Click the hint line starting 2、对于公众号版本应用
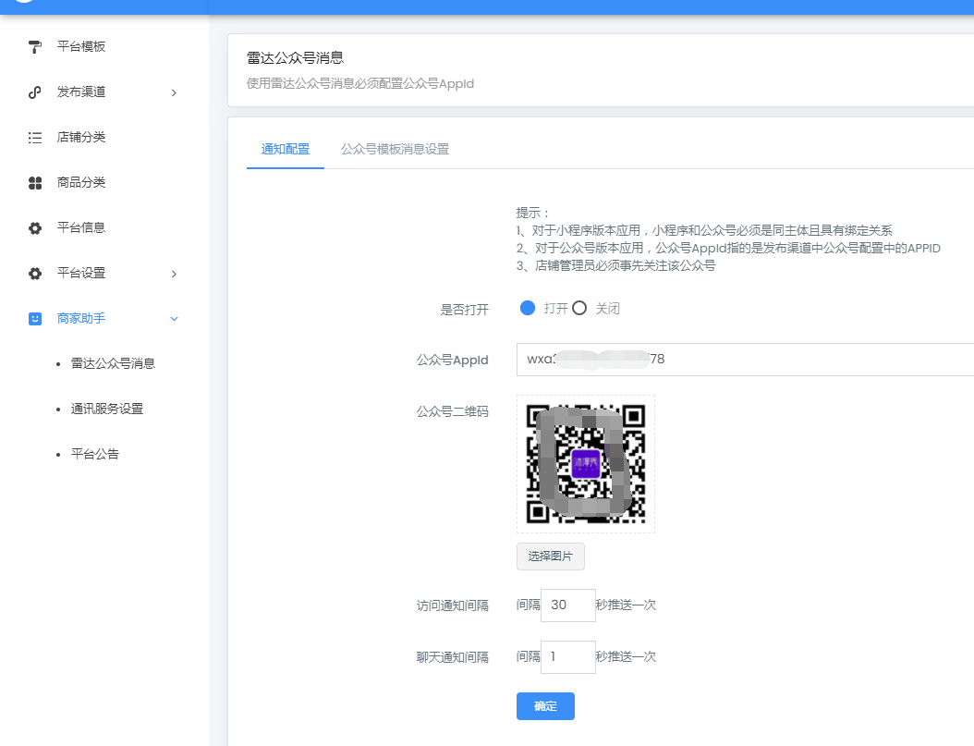 pyautogui.click(x=728, y=248)
